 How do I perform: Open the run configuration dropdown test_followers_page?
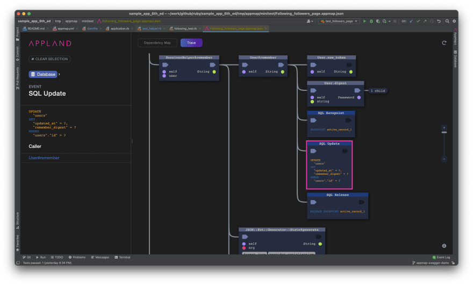(339, 21)
